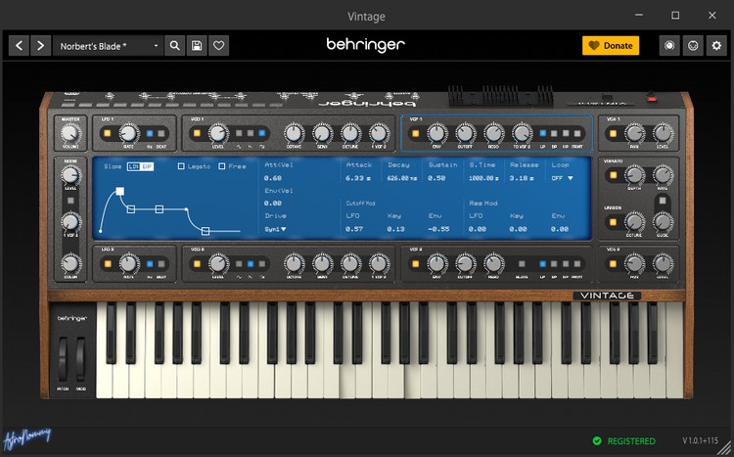This screenshot has width=734, height=457.
Task: Click the version label V1.0.1+115
Action: [x=700, y=440]
